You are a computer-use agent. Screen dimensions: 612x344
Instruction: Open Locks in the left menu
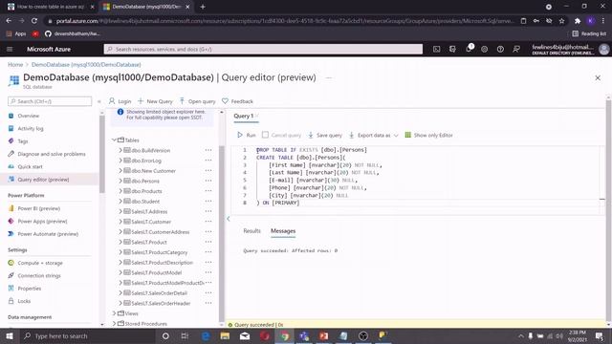(x=24, y=301)
